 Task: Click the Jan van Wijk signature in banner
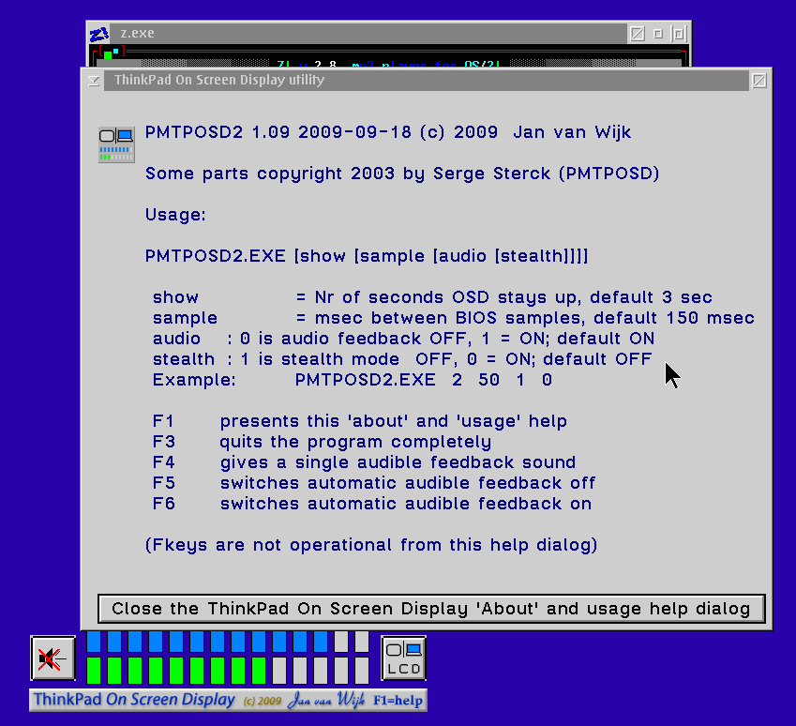click(x=326, y=700)
